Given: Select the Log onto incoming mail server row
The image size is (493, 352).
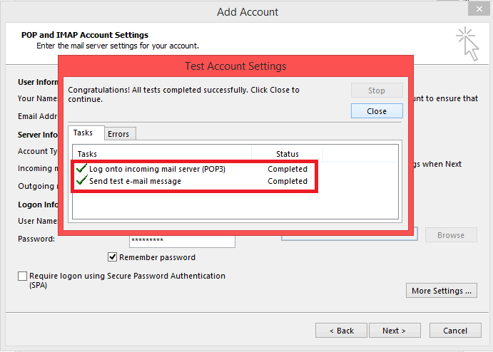Looking at the screenshot, I should (x=157, y=169).
